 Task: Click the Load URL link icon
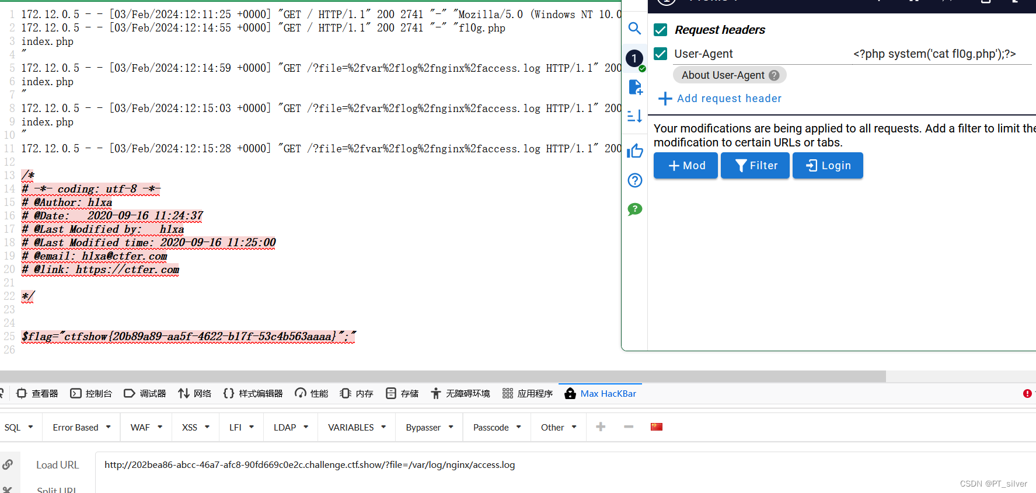pyautogui.click(x=8, y=465)
